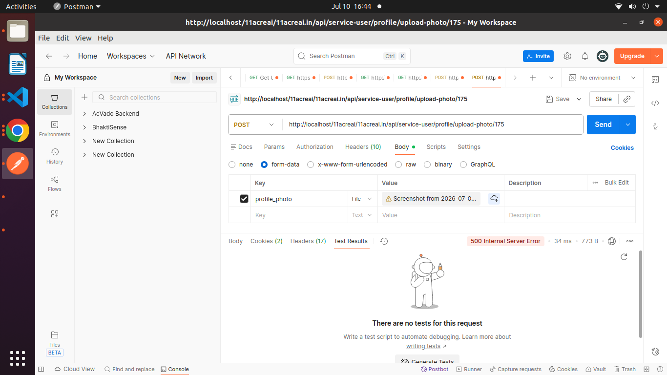Open the Edit menu

[63, 38]
